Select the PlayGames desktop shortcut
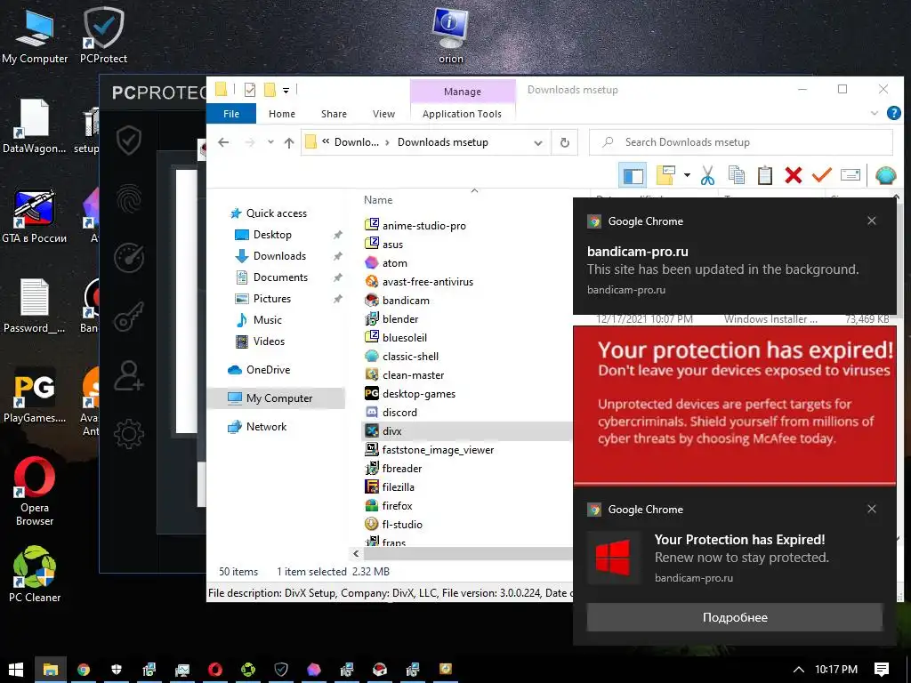 [x=35, y=395]
